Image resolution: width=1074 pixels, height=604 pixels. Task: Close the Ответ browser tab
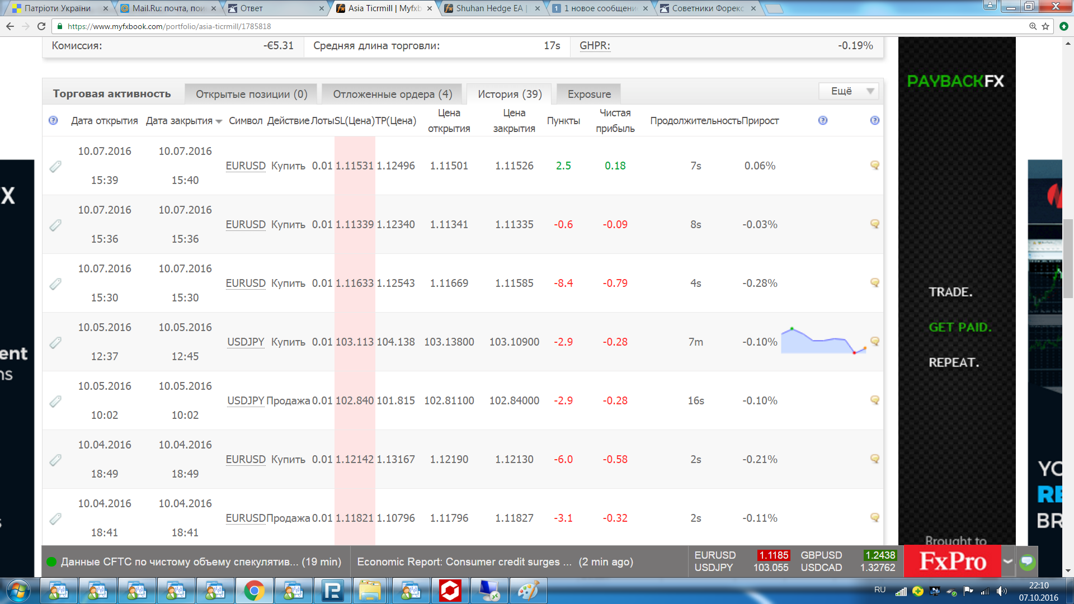[322, 8]
